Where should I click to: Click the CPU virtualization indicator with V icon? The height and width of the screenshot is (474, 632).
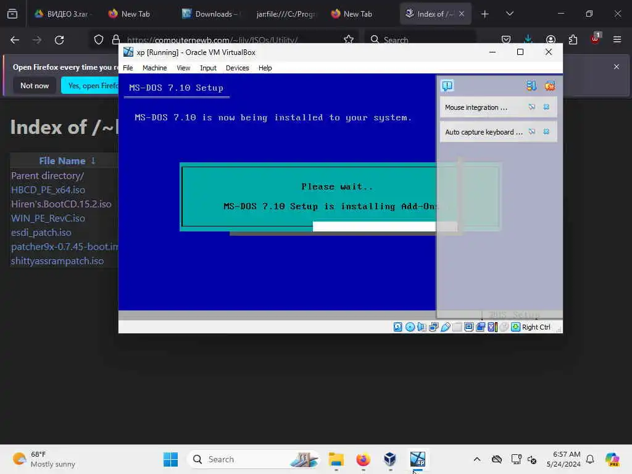point(492,327)
